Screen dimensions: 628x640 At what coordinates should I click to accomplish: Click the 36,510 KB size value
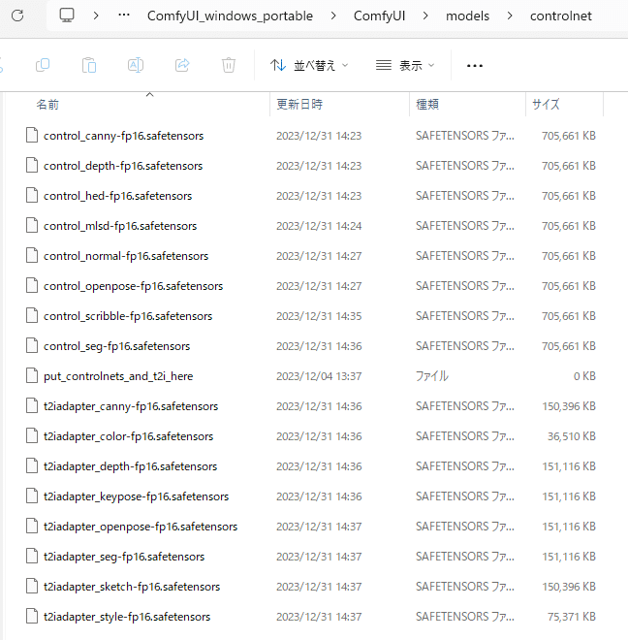point(571,436)
